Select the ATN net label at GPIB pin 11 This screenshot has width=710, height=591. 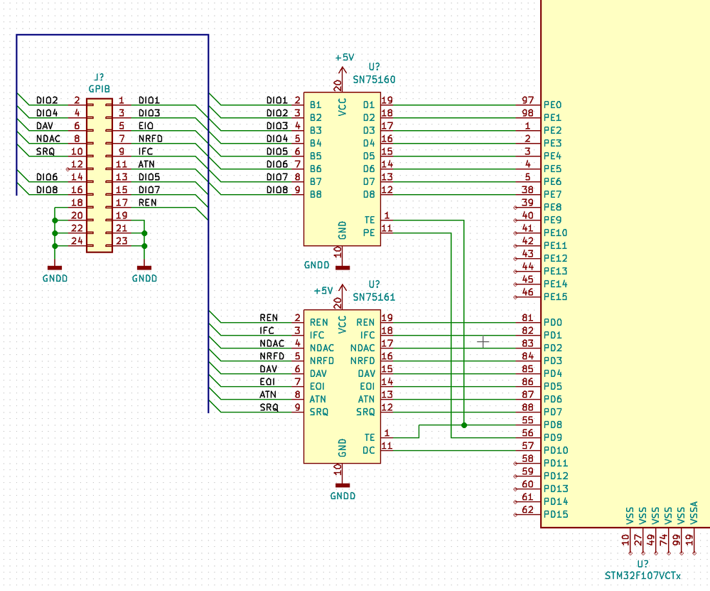tap(146, 164)
